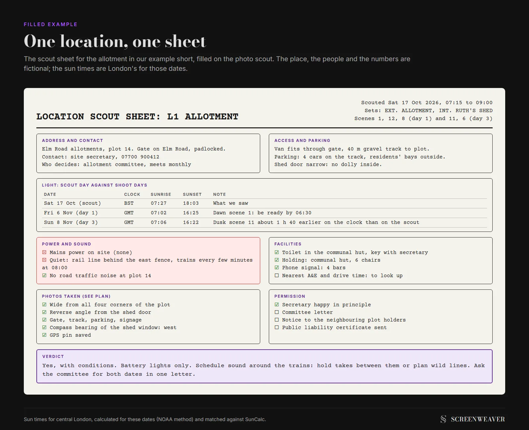This screenshot has height=430, width=529.
Task: Click the 'PERMISSION' section heading
Action: (290, 296)
